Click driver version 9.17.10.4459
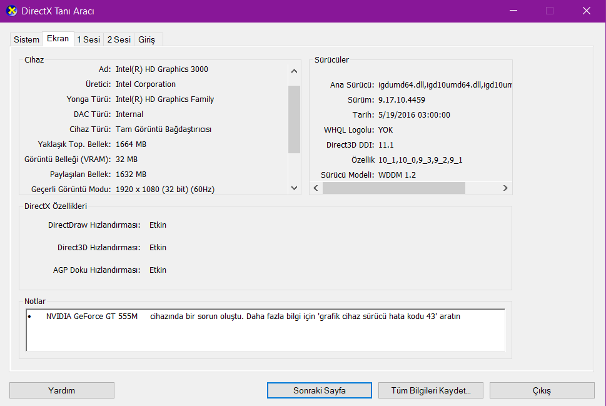The height and width of the screenshot is (406, 606). click(401, 99)
